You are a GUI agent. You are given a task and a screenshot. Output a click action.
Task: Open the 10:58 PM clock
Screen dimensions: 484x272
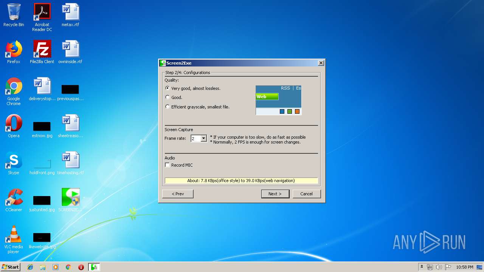pyautogui.click(x=464, y=267)
